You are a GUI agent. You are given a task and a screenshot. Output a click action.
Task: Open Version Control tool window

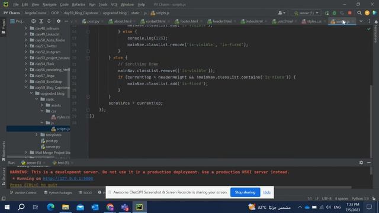(23, 193)
